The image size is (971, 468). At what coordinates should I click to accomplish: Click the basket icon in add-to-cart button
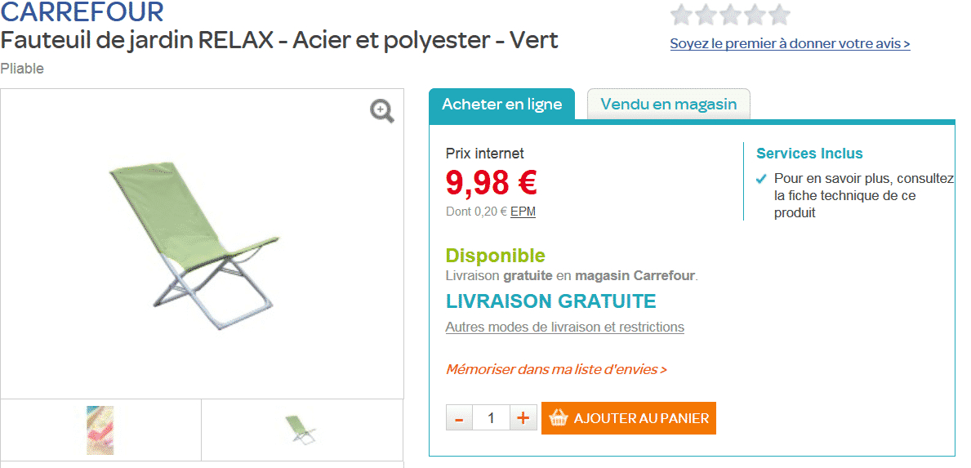pyautogui.click(x=559, y=418)
